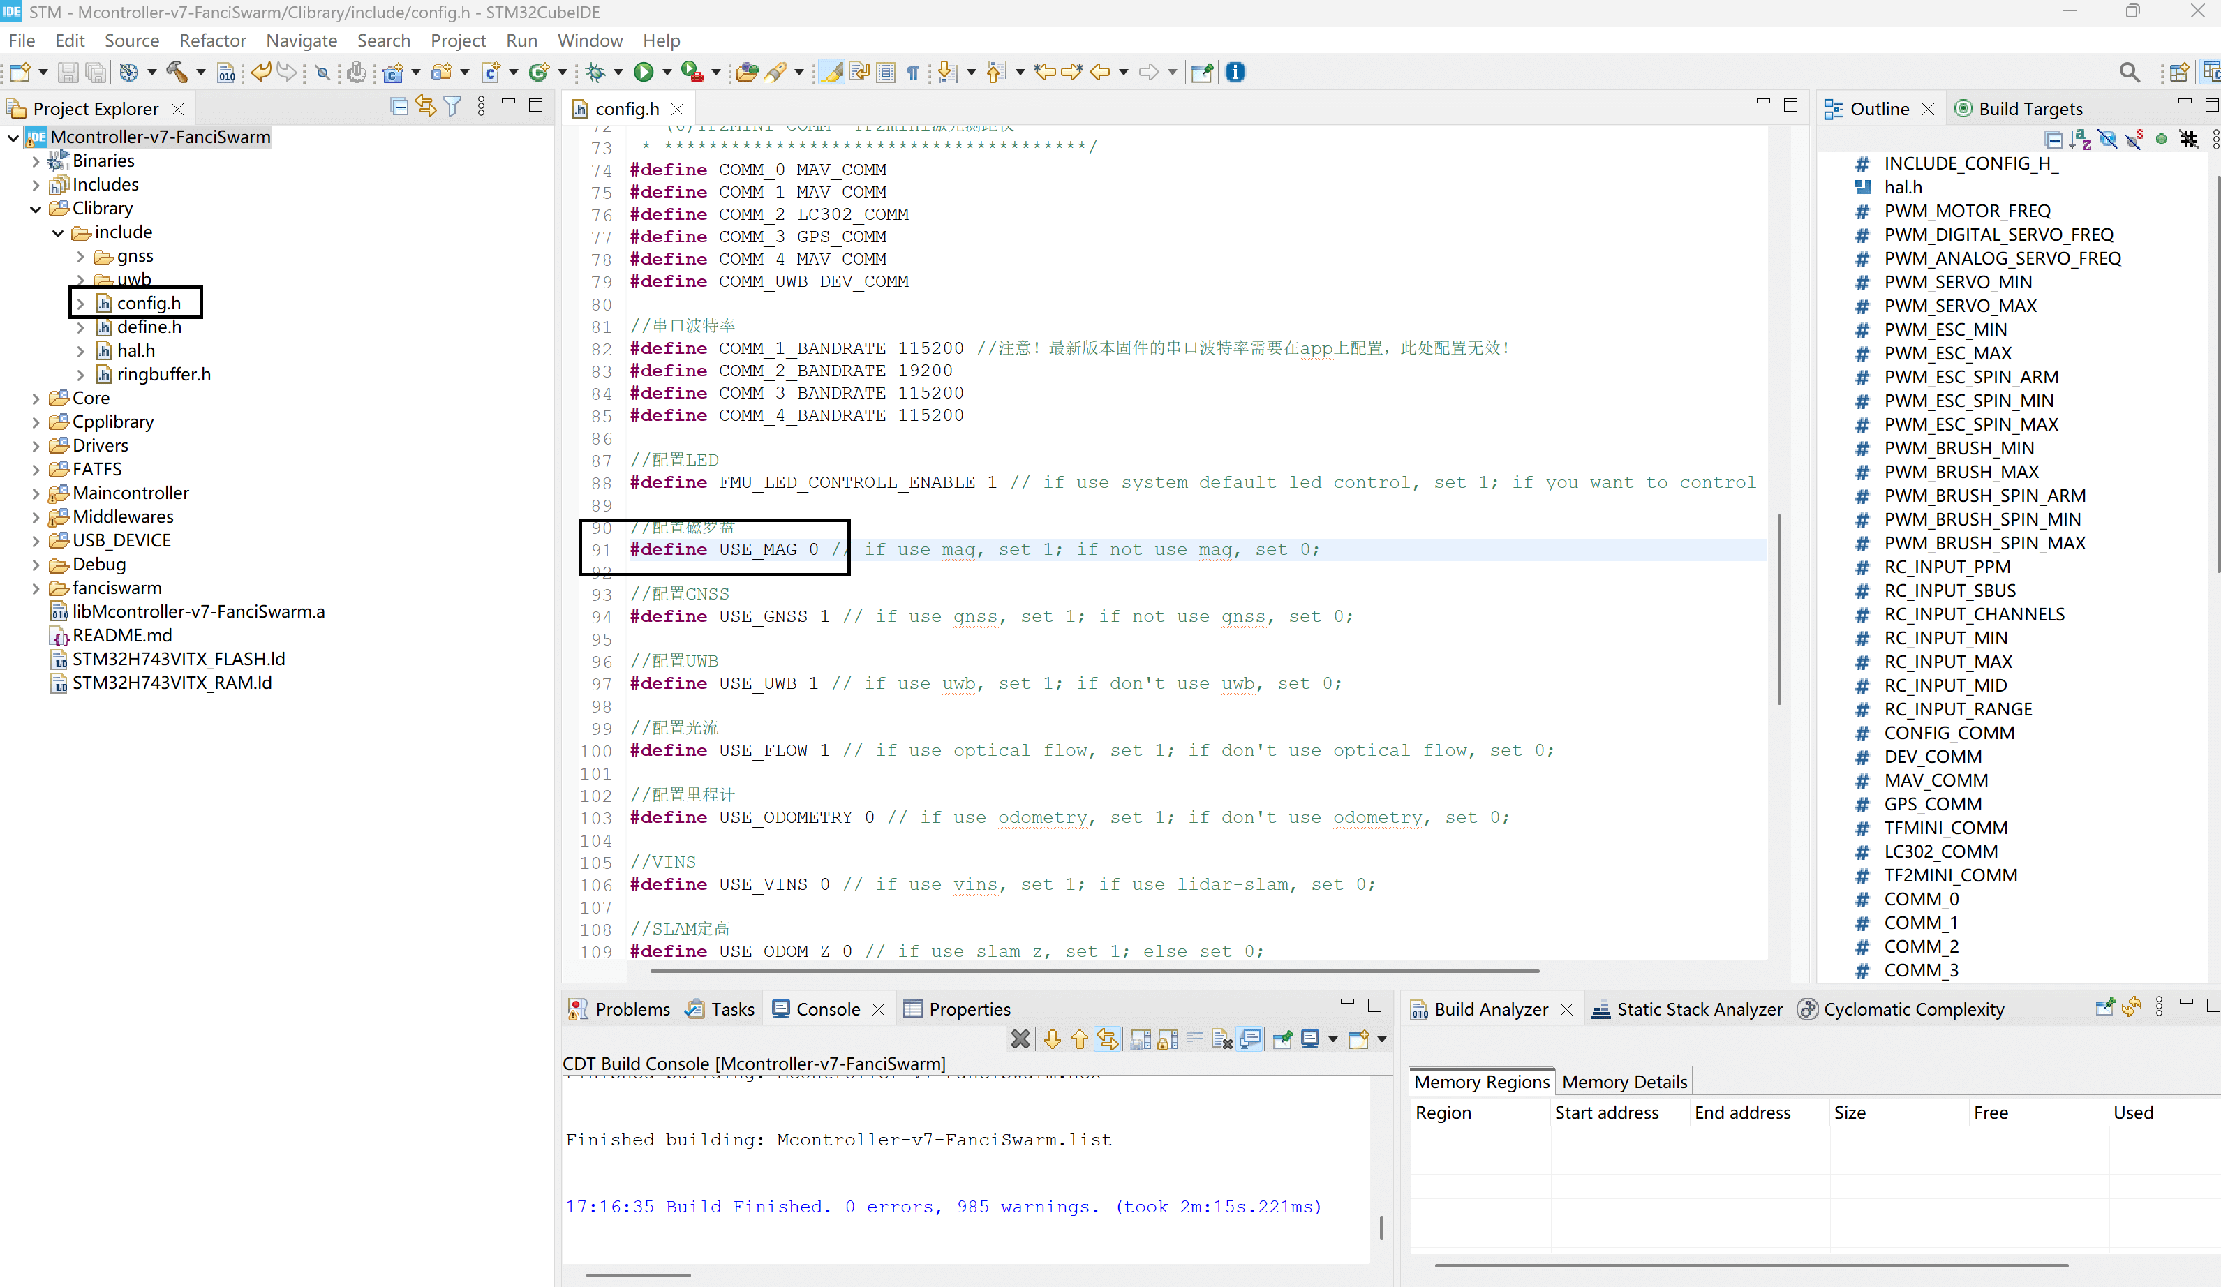Click the Project Explorer filter funnel icon
This screenshot has height=1287, width=2221.
[452, 107]
